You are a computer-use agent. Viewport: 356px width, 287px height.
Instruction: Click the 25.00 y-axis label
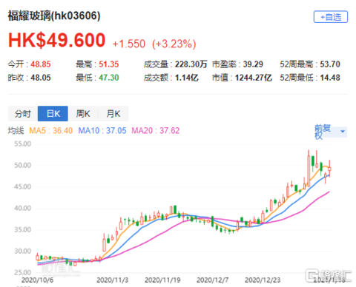[x=23, y=272]
